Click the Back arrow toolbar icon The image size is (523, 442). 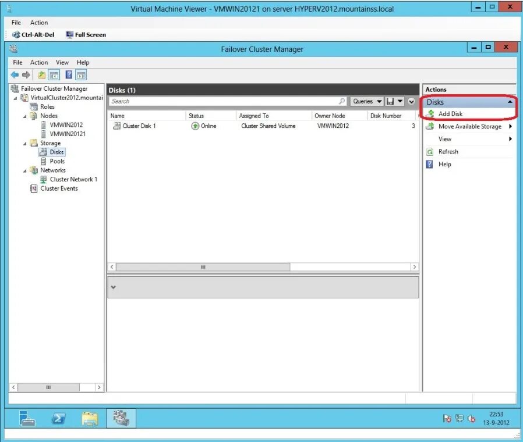tap(15, 75)
